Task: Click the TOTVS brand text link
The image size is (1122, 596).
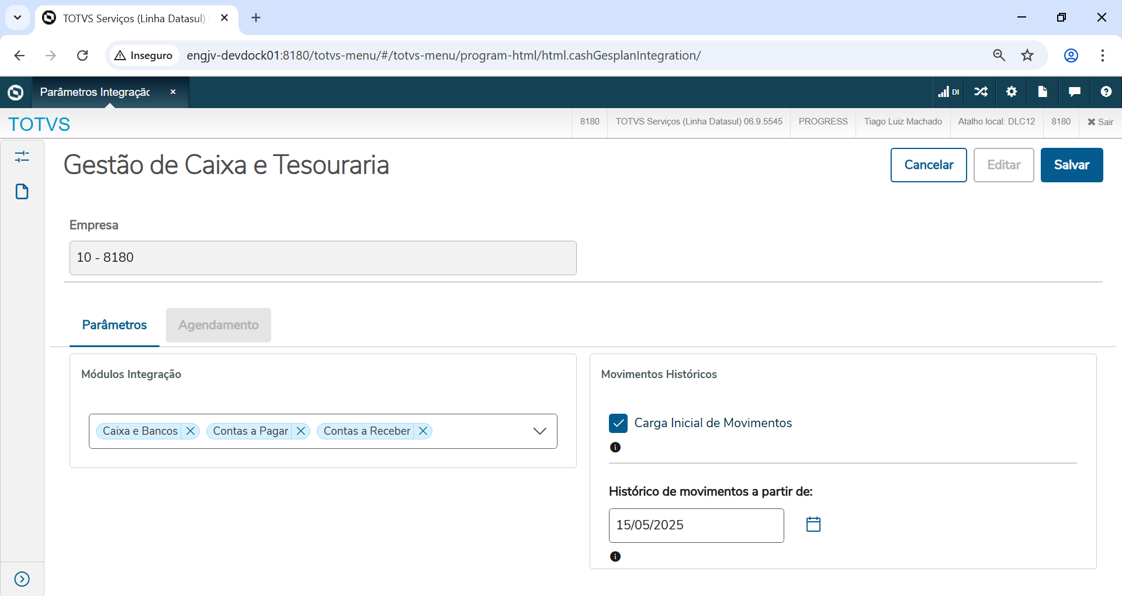Action: click(39, 124)
